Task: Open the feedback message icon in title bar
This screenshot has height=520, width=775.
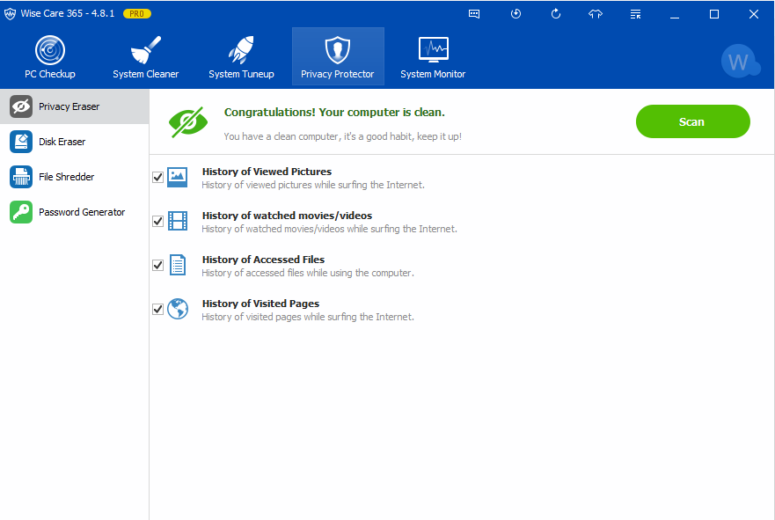Action: point(474,14)
